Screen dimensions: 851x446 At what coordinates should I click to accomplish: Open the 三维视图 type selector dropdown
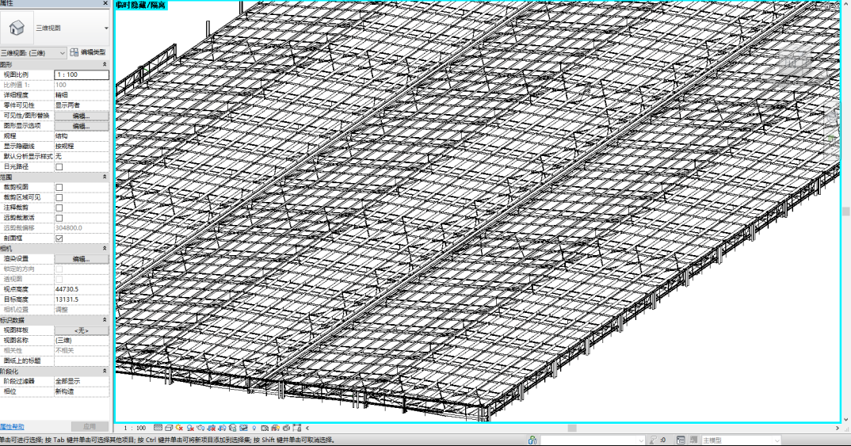tap(106, 29)
